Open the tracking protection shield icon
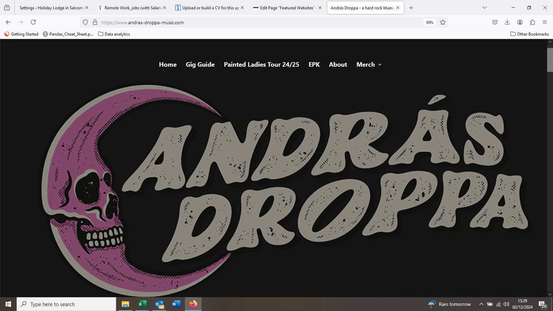553x311 pixels. click(85, 22)
